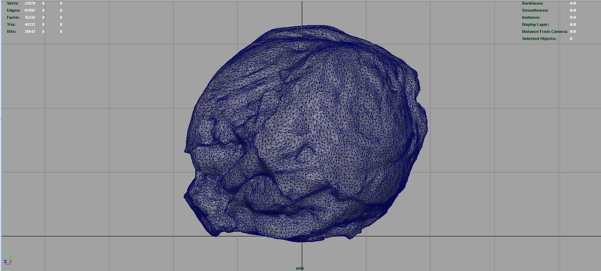The width and height of the screenshot is (601, 271).
Task: Click the "Edges:" heads-up label
Action: point(13,10)
